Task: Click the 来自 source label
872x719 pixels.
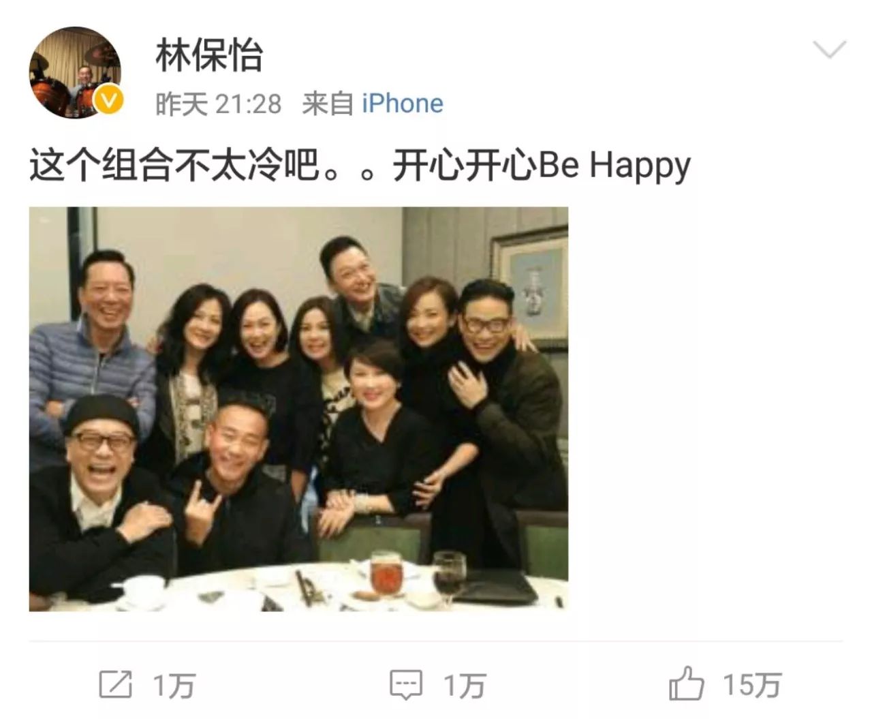Action: [x=328, y=104]
